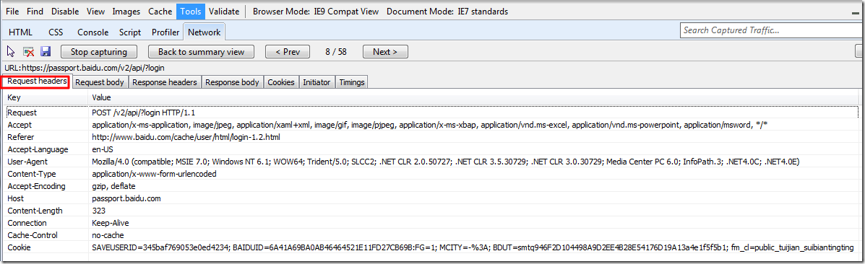Open the Disable menu

pos(65,11)
